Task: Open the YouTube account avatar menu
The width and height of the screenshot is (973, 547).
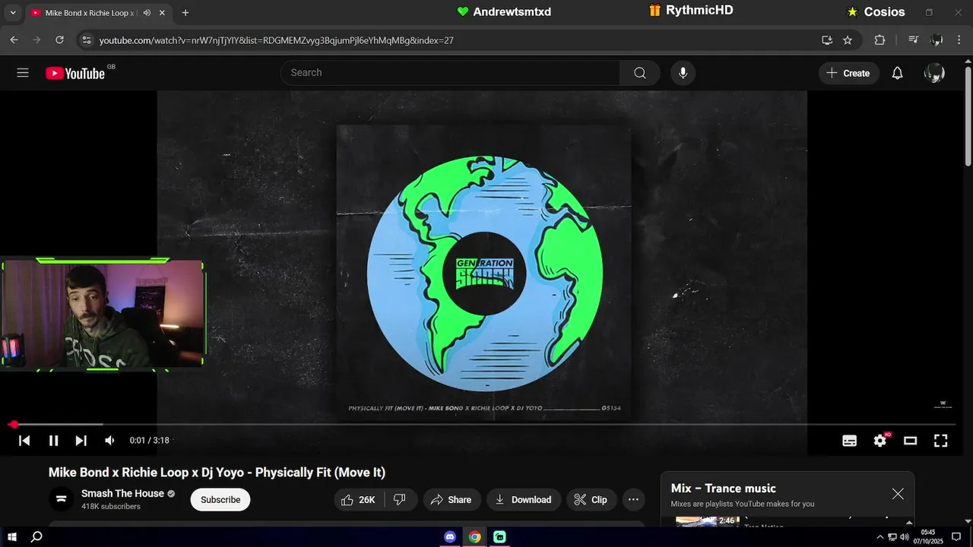Action: pos(933,73)
